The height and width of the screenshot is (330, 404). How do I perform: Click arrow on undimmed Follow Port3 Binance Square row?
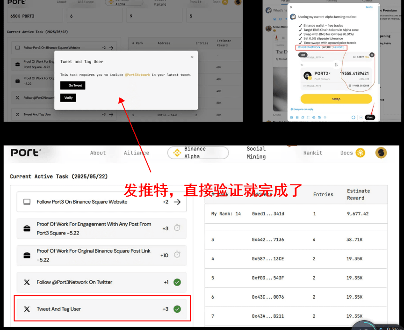177,202
